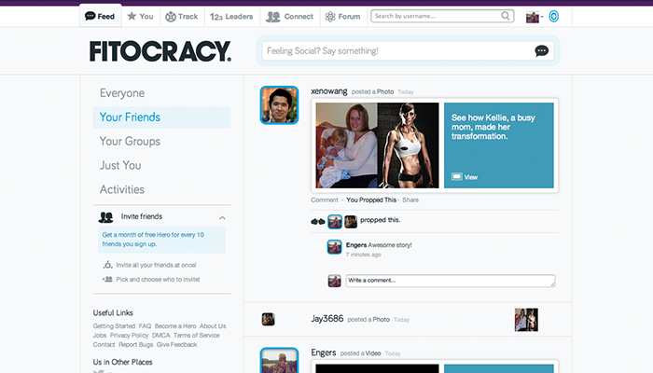This screenshot has width=653, height=373.
Task: Click Pick and choose who to invite
Action: [x=158, y=280]
